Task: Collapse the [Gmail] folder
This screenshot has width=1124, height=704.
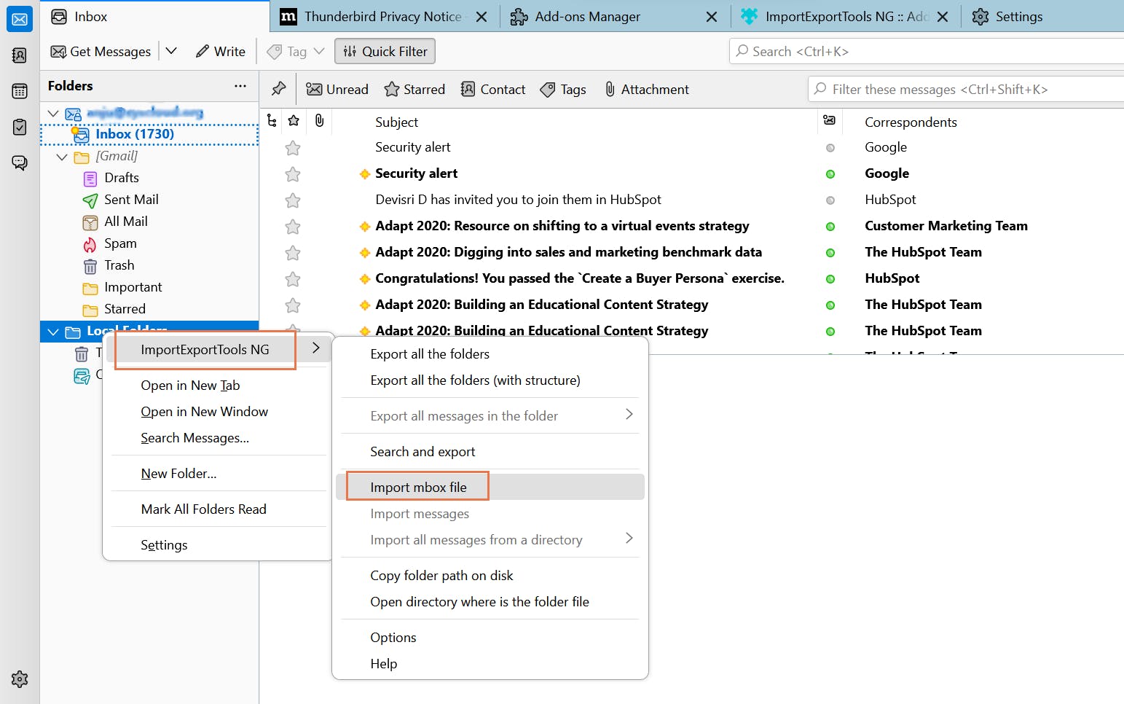Action: point(62,157)
